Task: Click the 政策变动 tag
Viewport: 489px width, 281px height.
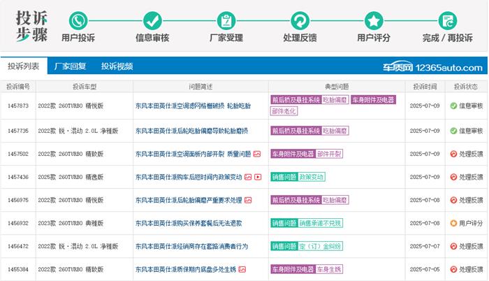Action: (x=312, y=177)
